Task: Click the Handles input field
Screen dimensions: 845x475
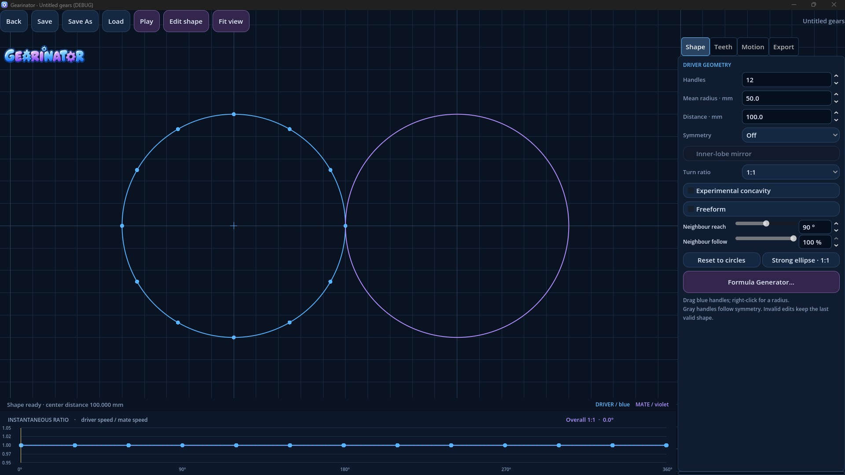Action: click(786, 80)
